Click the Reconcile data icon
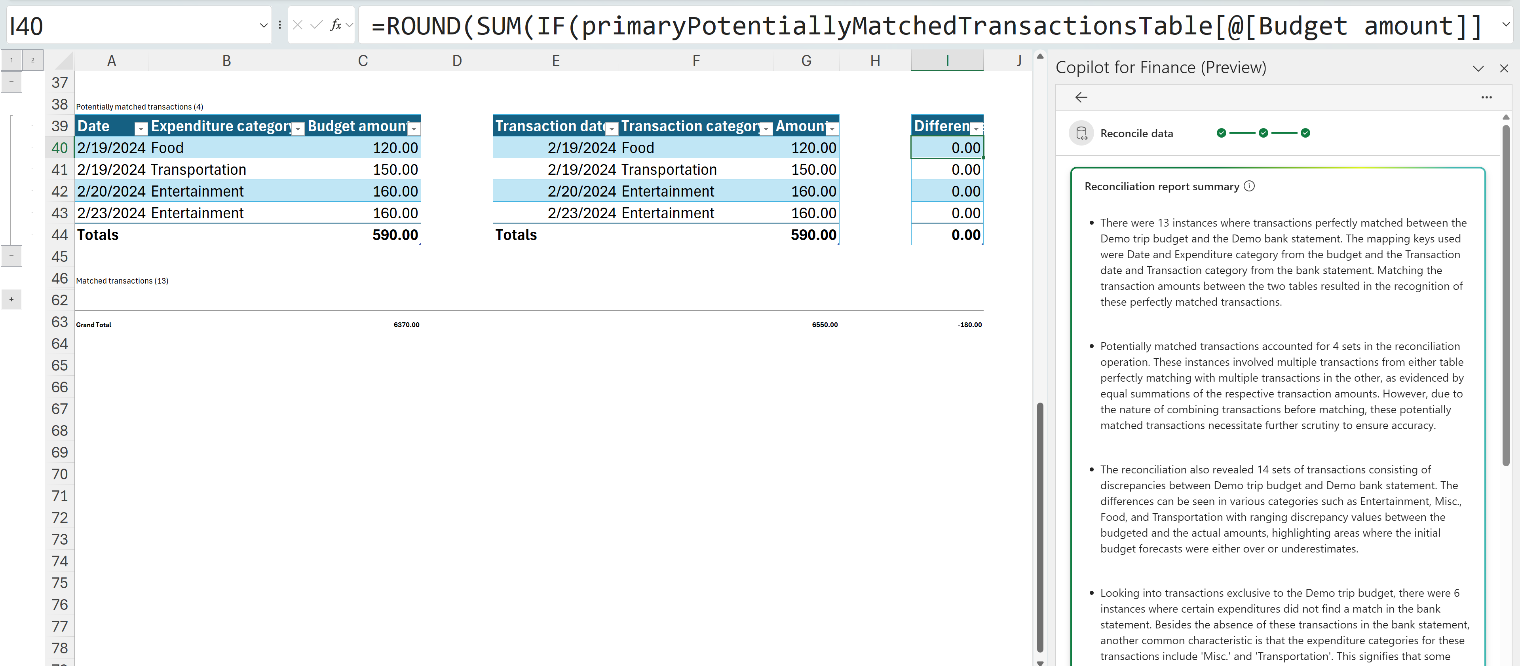This screenshot has width=1520, height=666. click(1081, 133)
